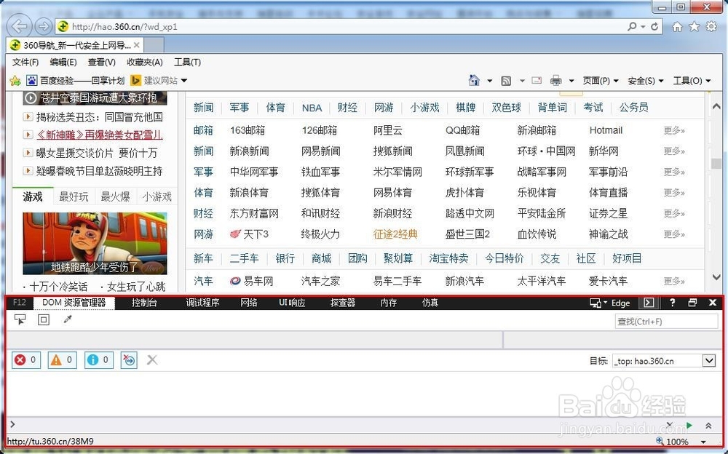The width and height of the screenshot is (728, 454).
Task: Click the browser Forward arrow button
Action: point(43,26)
